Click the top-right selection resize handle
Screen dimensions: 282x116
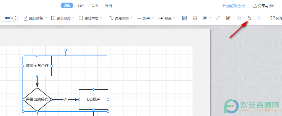click(x=108, y=56)
